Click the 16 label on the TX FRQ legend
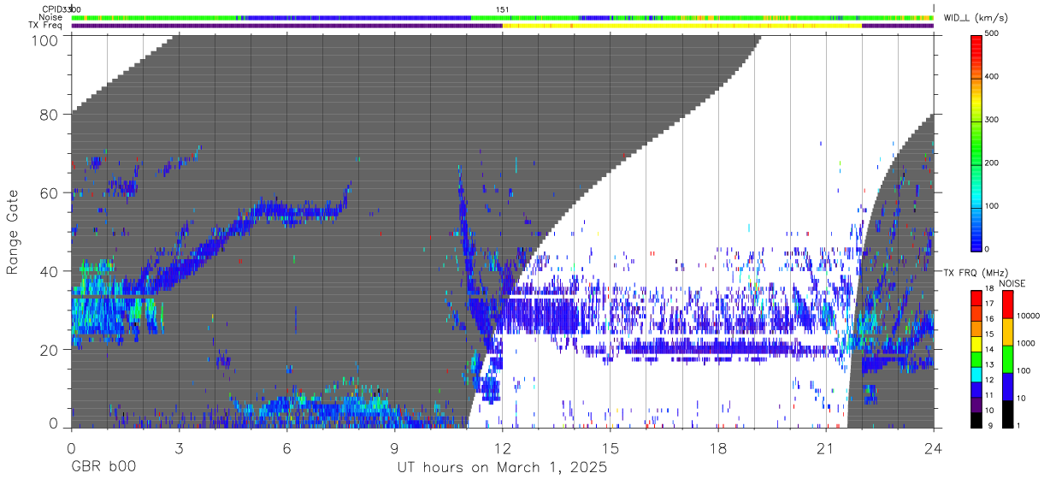The height and width of the screenshot is (485, 1050). coord(990,319)
